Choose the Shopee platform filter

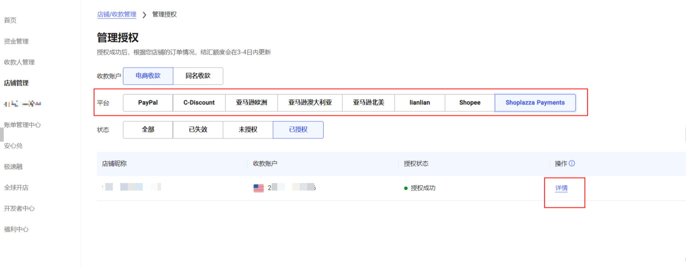[470, 103]
